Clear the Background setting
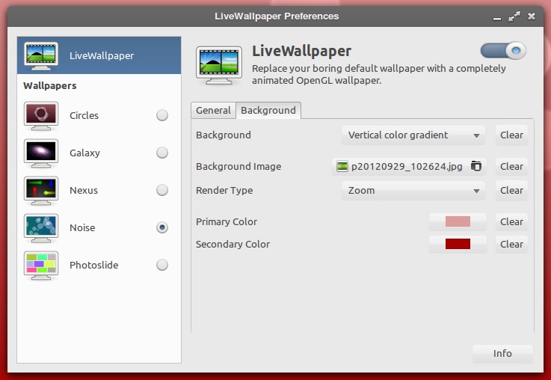Viewport: 551px width, 380px height. tap(511, 135)
